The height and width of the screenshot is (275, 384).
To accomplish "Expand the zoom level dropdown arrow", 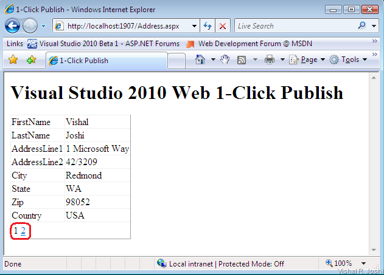I will point(364,263).
